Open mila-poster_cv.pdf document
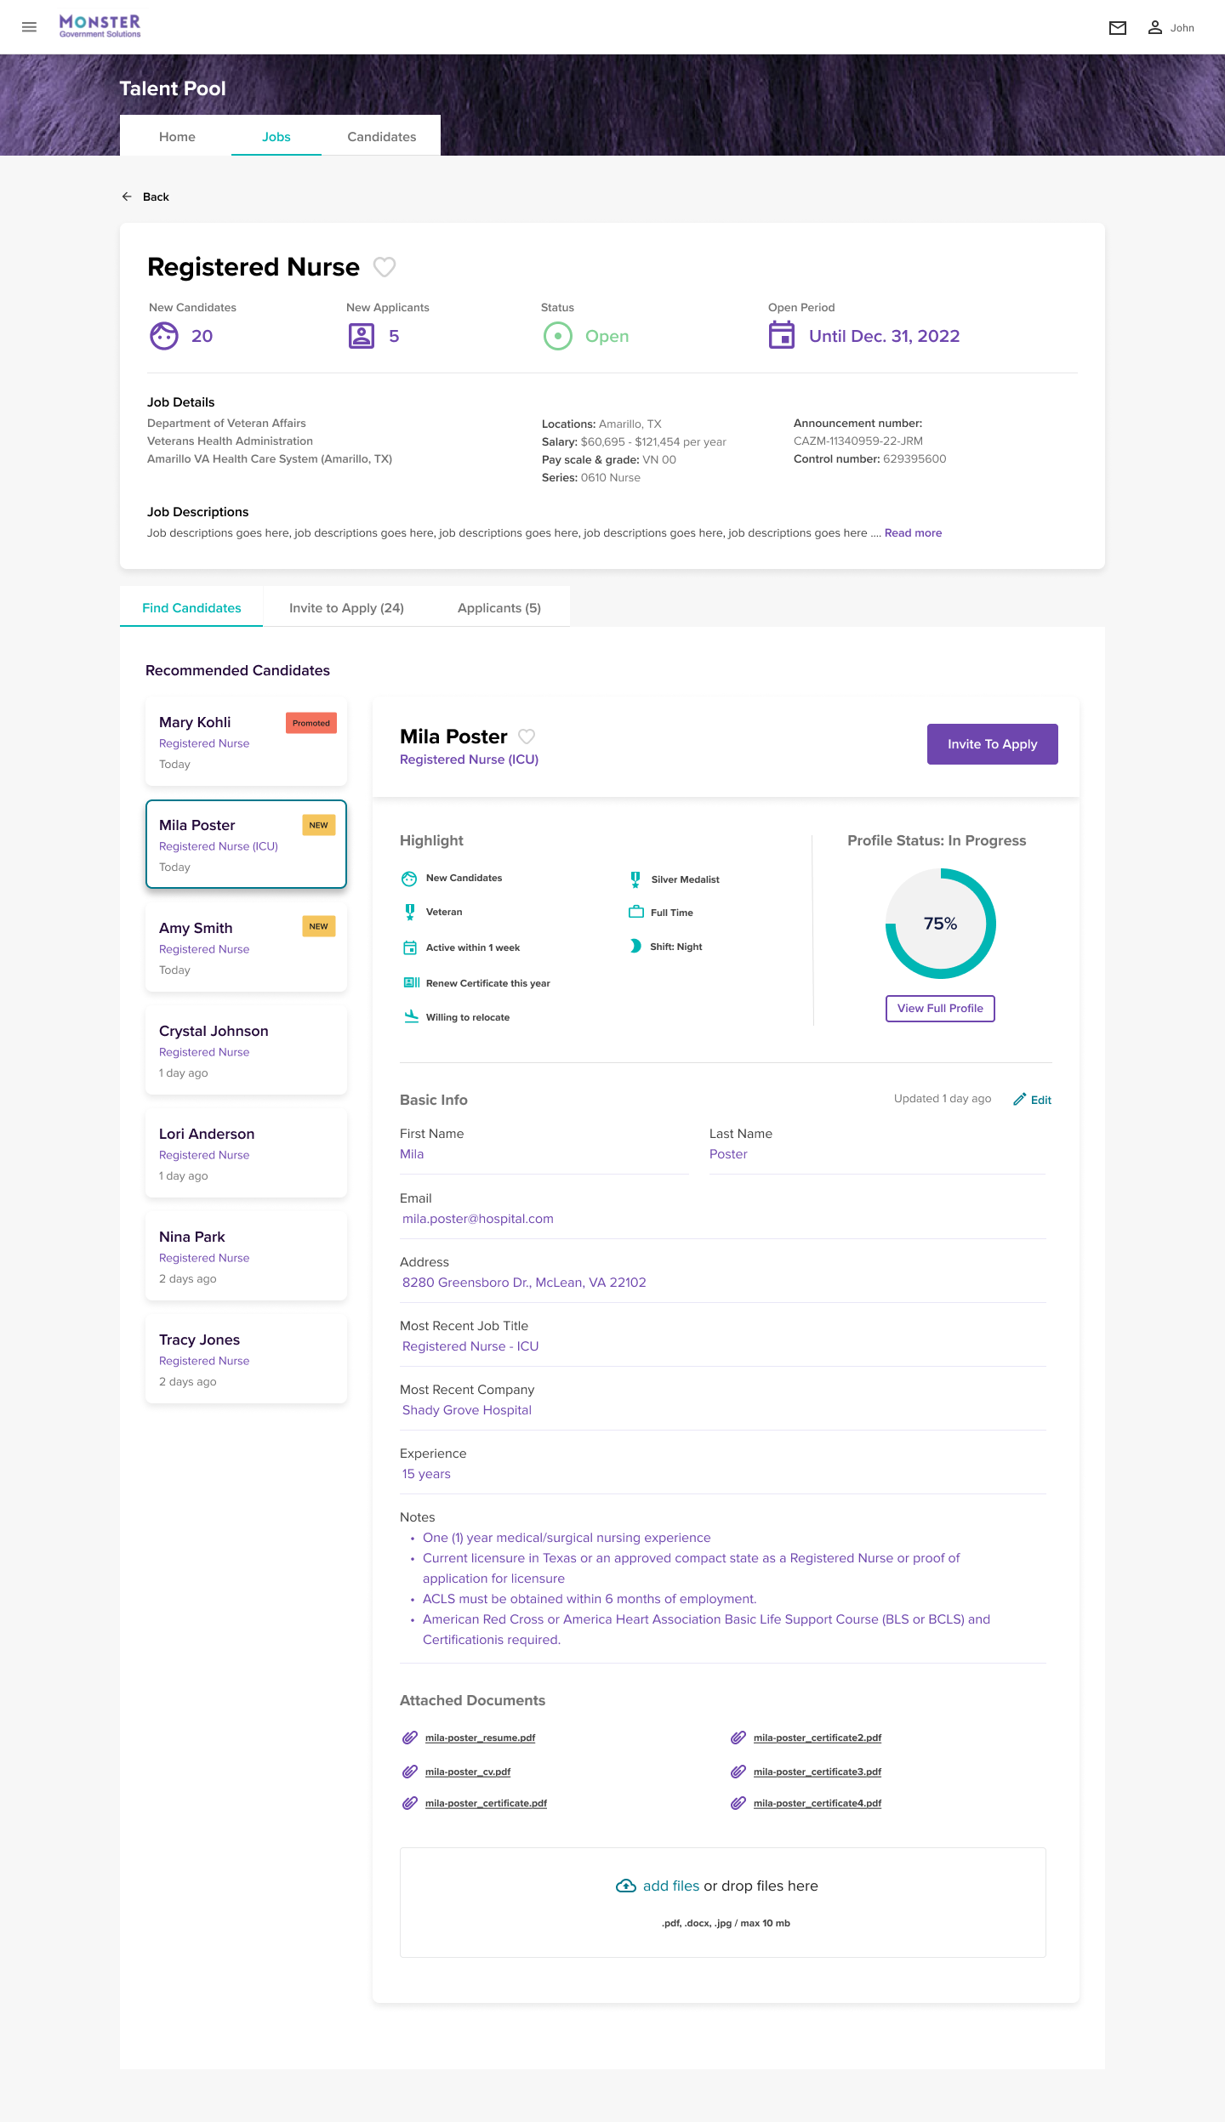Viewport: 1225px width, 2122px height. (x=468, y=1772)
